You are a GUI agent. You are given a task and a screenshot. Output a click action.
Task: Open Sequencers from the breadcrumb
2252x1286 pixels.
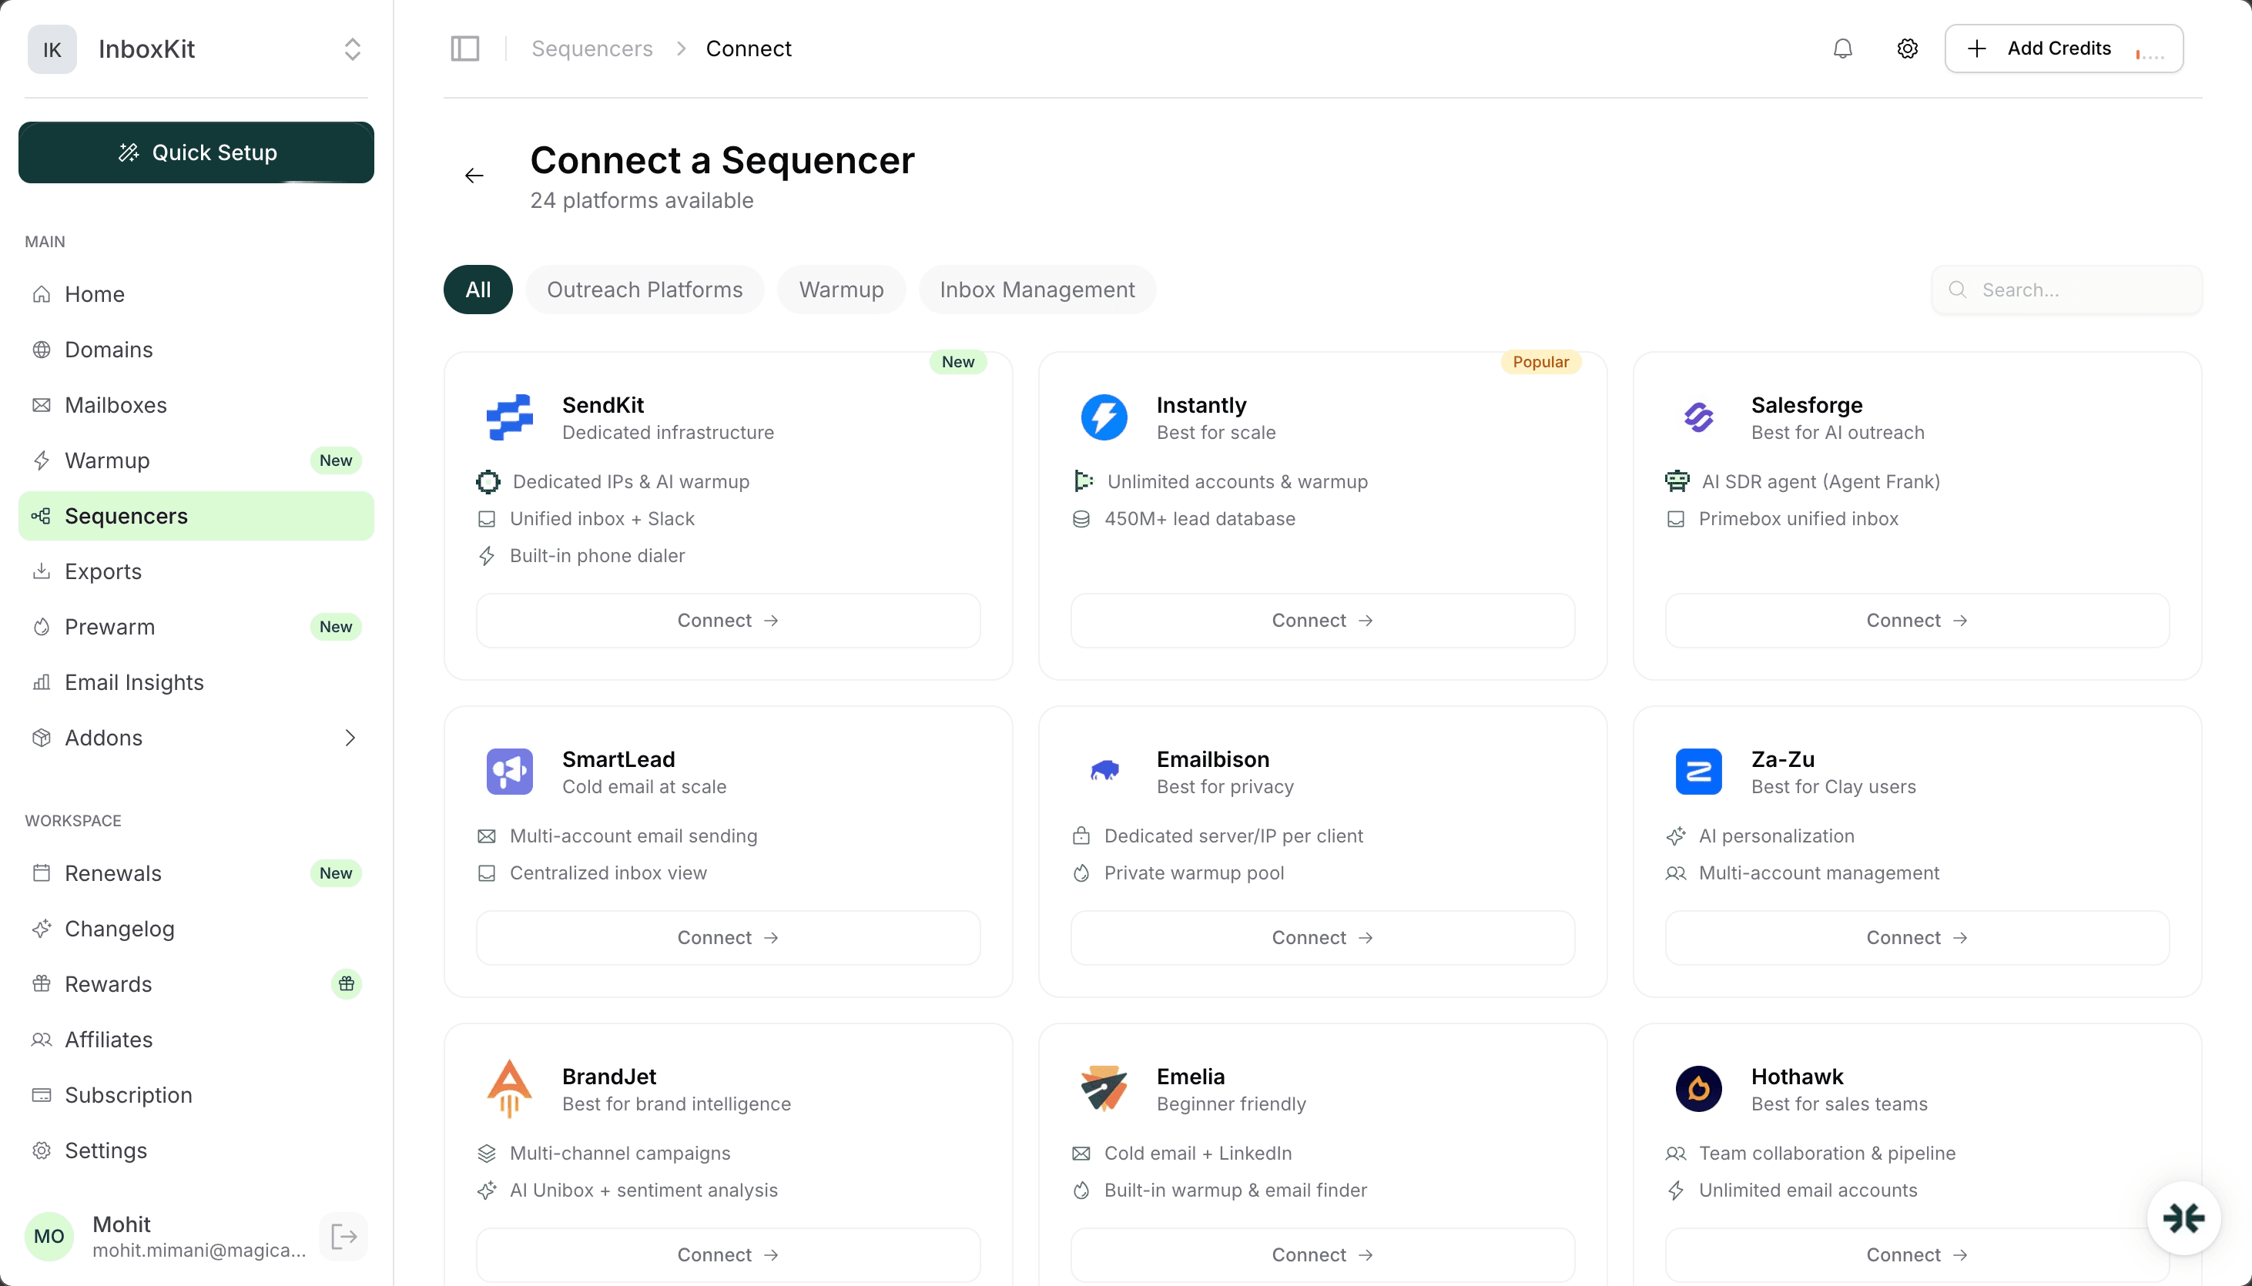(591, 49)
